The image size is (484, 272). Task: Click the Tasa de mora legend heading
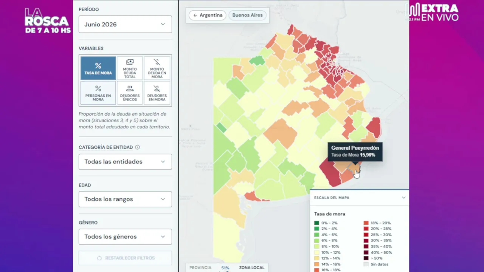330,214
